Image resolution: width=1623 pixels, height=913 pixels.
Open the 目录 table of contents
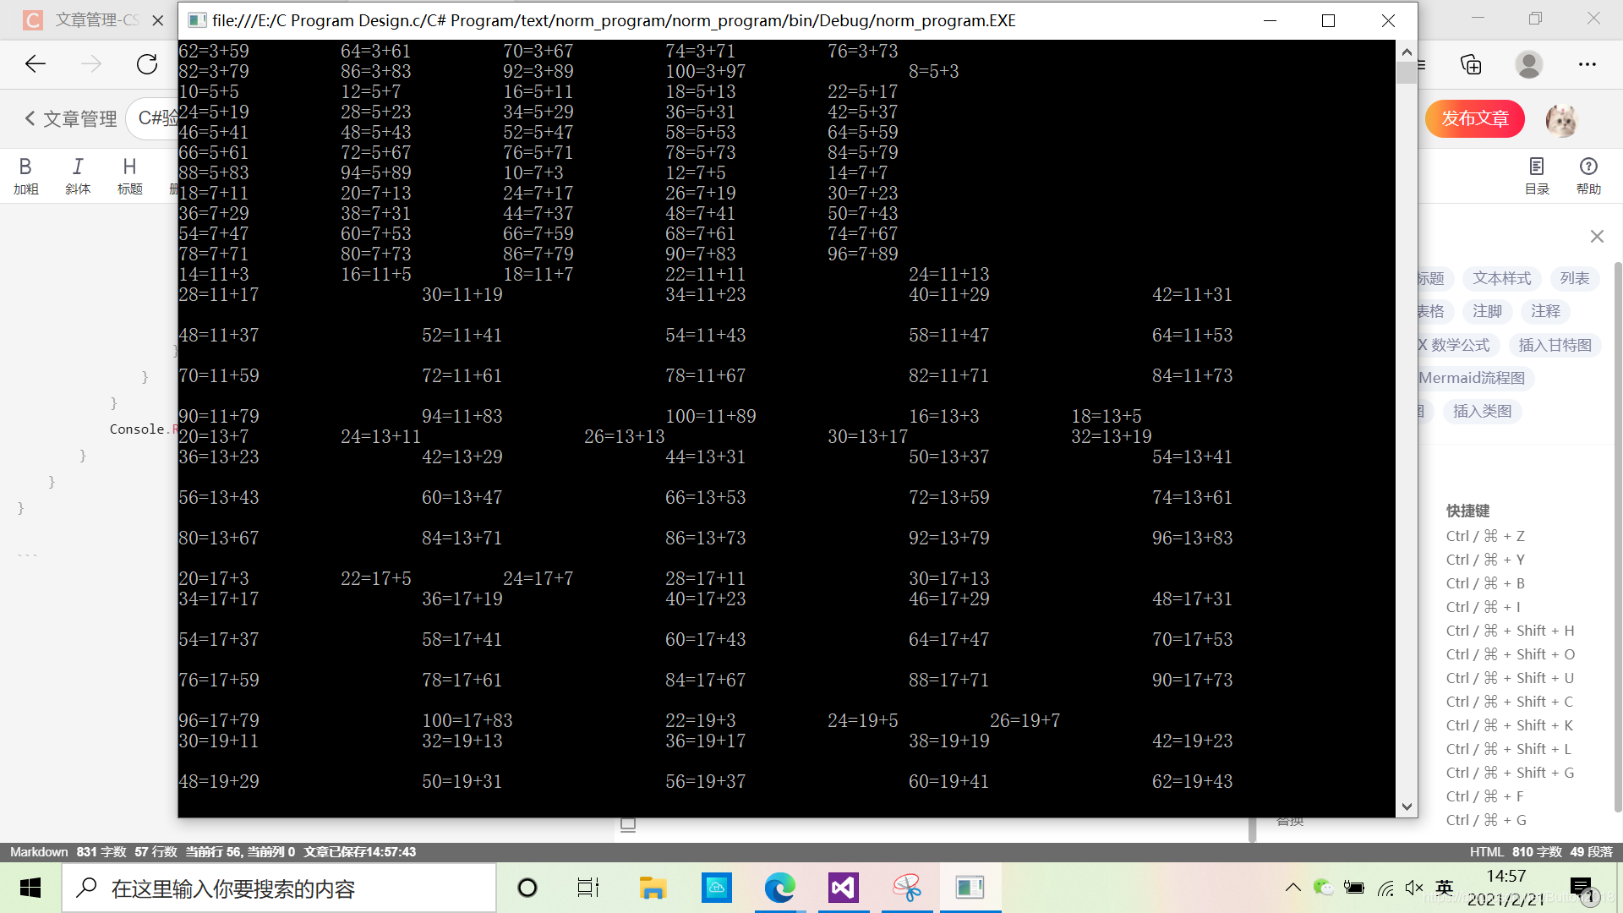(1537, 176)
